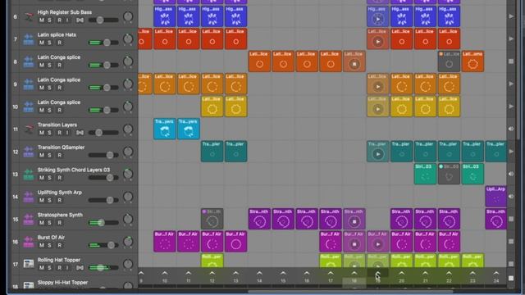Mute the High Register Sub Bass track
This screenshot has width=525, height=295.
point(42,20)
